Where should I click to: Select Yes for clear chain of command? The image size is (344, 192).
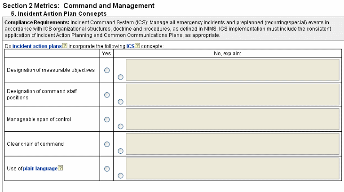pos(107,144)
